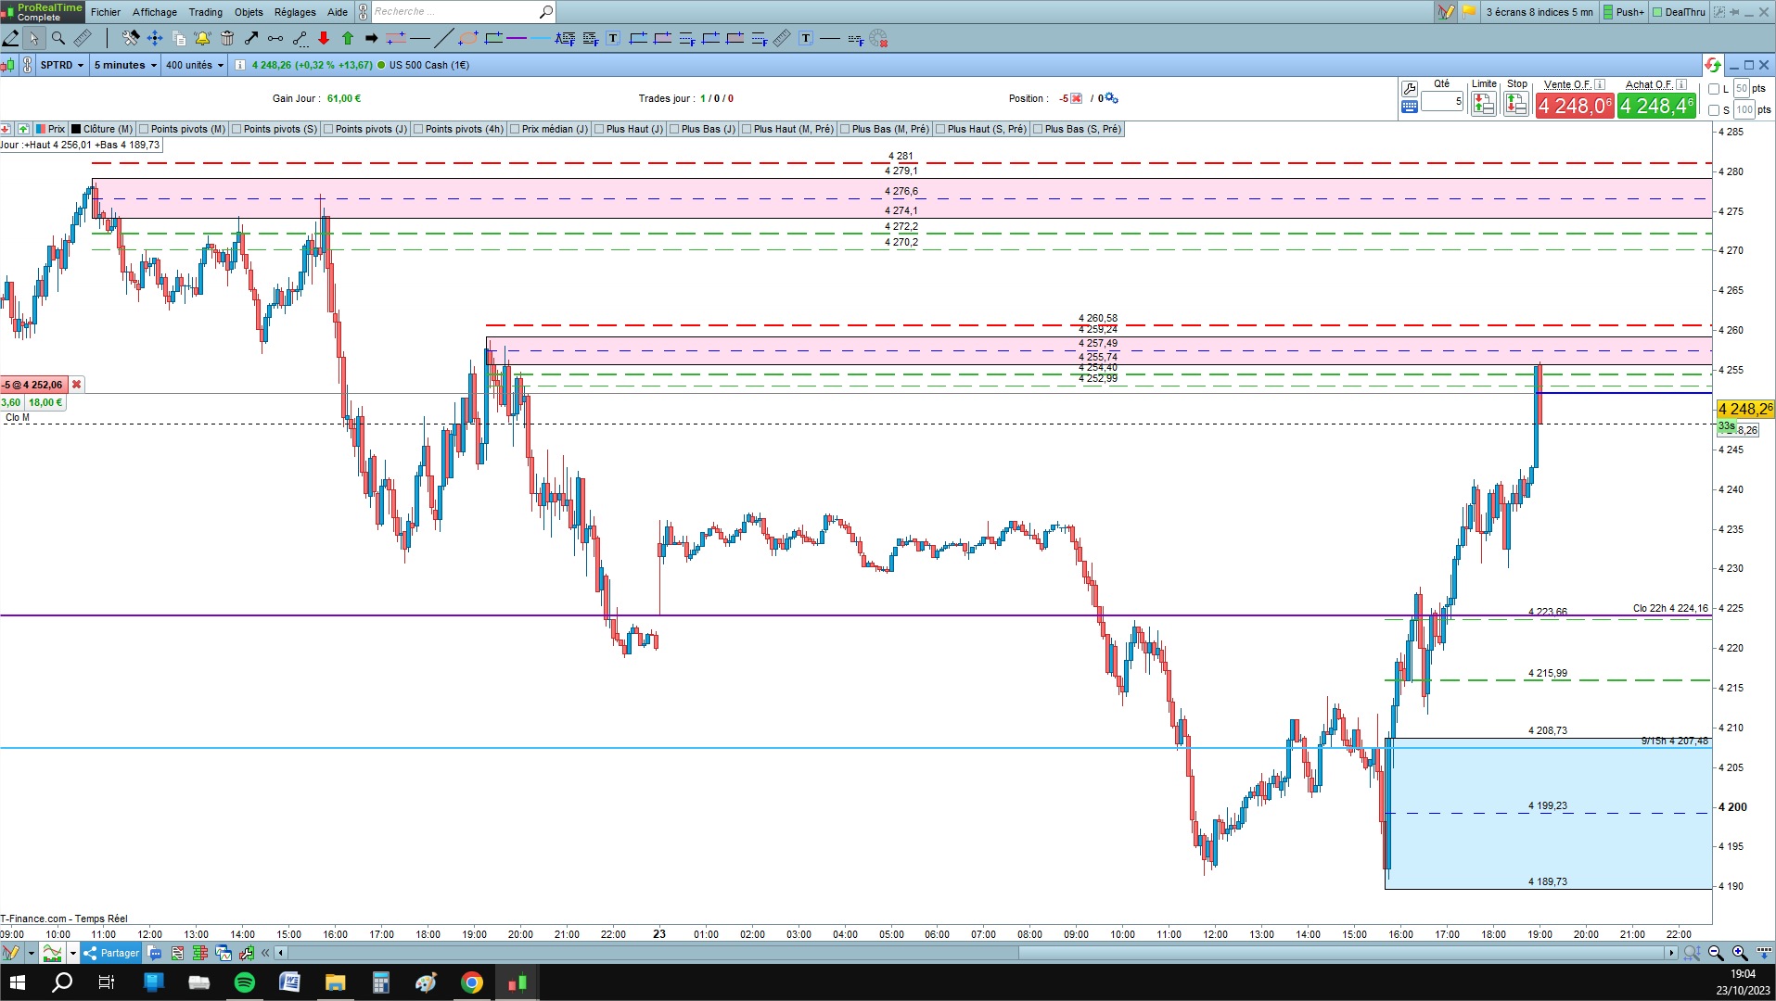The image size is (1776, 1001).
Task: Enable the Plus Haut (J) checkbox
Action: tap(599, 129)
